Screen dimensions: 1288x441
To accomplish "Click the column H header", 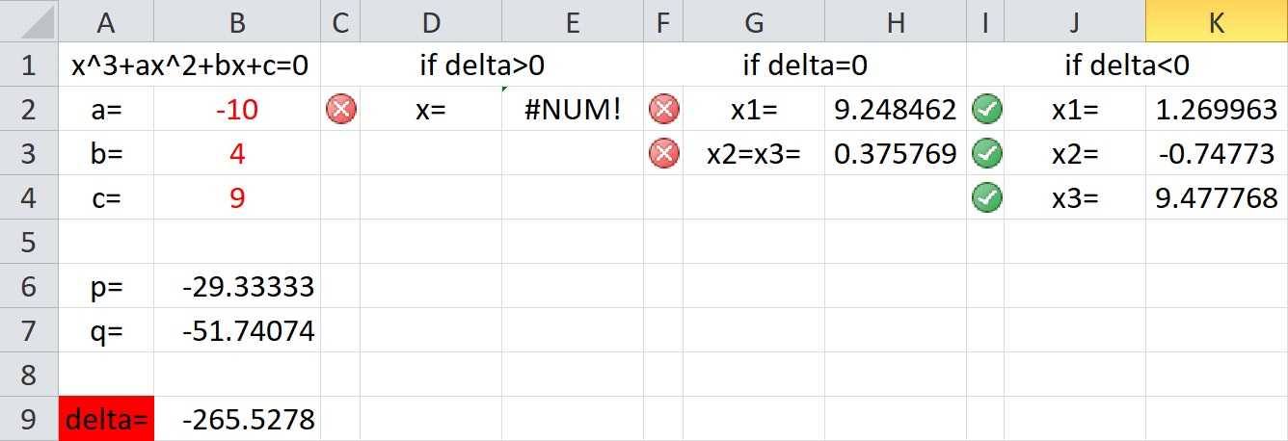I will 896,23.
